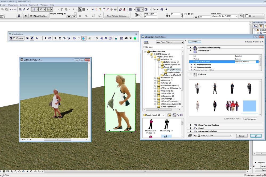This screenshot has height=177, width=266.
Task: Switch library browser to list view
Action: [182, 115]
